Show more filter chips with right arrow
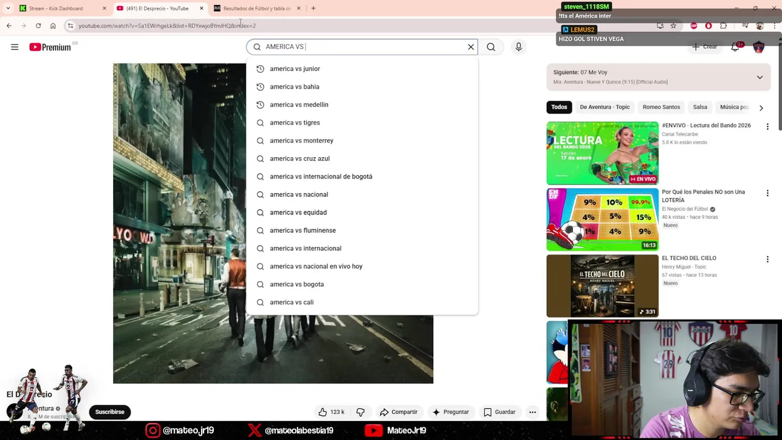Viewport: 782px width, 440px height. pyautogui.click(x=761, y=108)
